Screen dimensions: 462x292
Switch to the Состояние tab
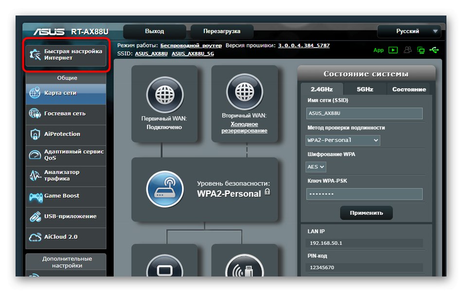click(409, 89)
